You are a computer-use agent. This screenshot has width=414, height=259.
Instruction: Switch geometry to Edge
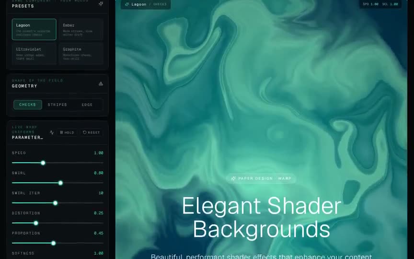pyautogui.click(x=87, y=105)
